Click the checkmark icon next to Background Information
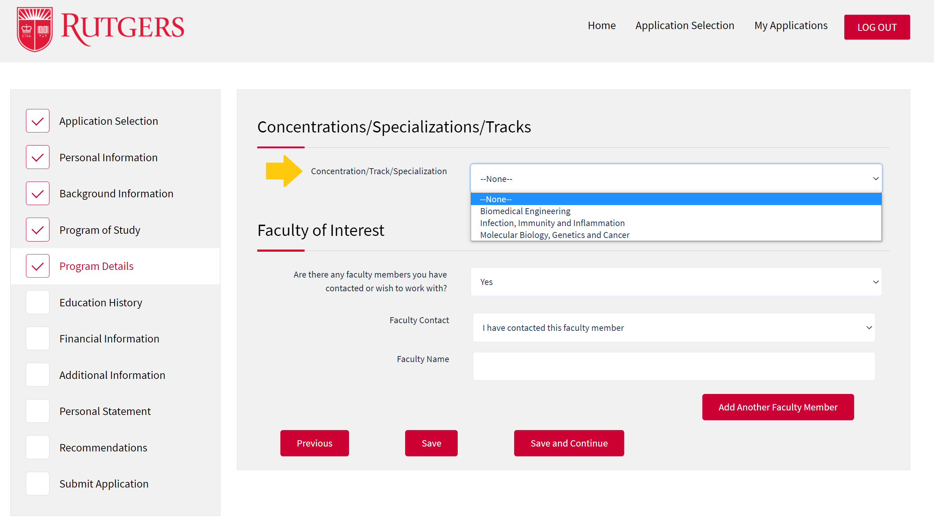 [x=38, y=194]
